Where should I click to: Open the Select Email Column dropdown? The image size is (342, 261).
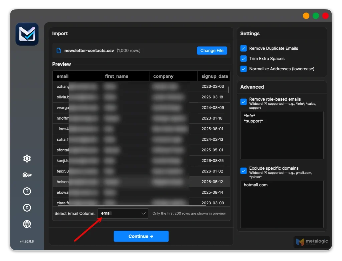[123, 213]
